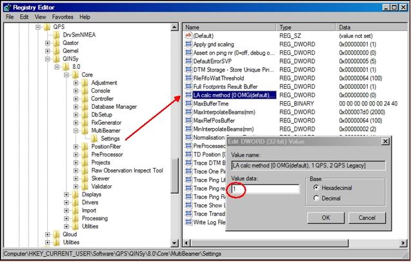Viewport: 411px width, 262px height.
Task: Click the MaxBufferTime binary value icon
Action: (x=188, y=104)
